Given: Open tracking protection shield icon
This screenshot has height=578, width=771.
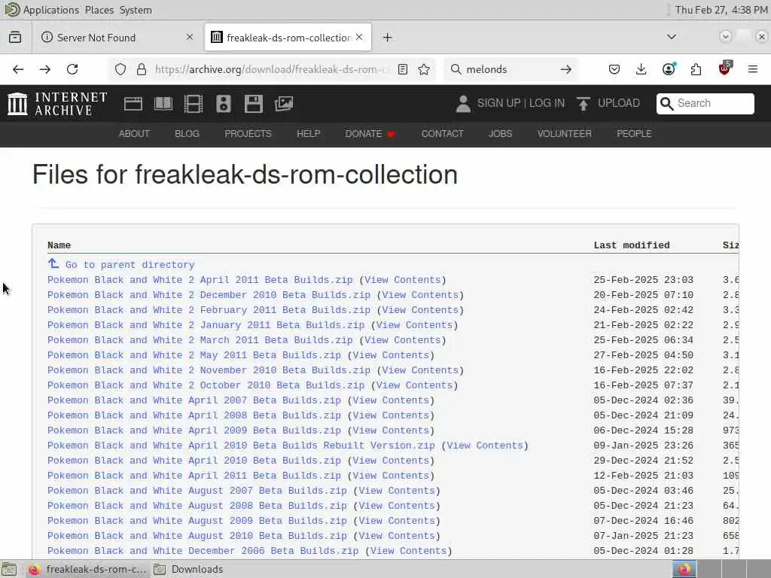Looking at the screenshot, I should pyautogui.click(x=120, y=69).
